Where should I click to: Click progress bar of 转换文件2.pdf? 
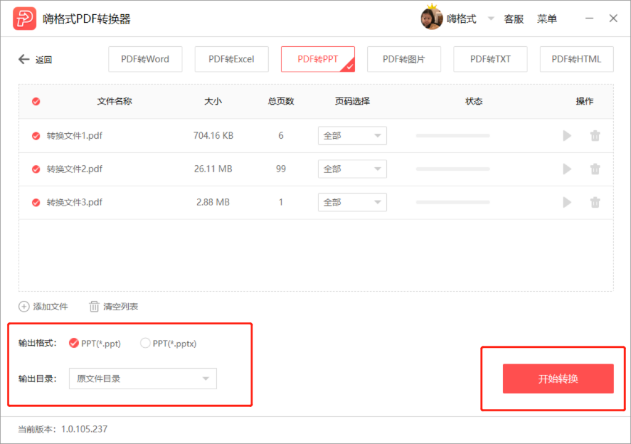click(453, 169)
